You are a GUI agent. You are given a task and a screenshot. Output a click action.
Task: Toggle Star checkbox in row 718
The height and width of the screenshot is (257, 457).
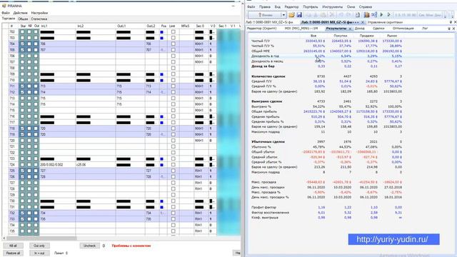coord(22,128)
